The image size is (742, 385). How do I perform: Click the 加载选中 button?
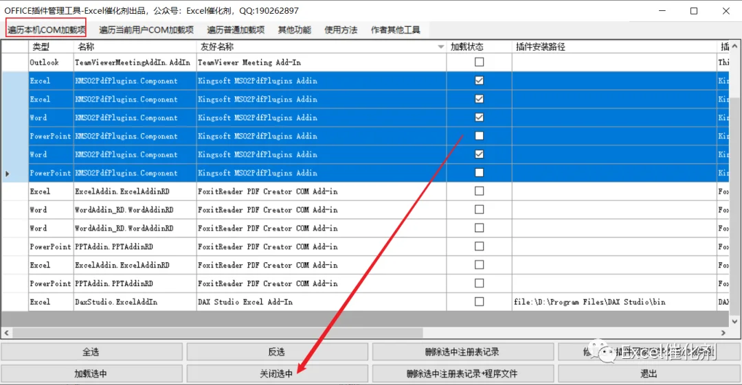tap(91, 373)
